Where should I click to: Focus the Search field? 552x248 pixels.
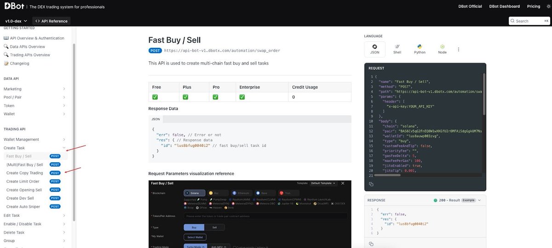(529, 21)
